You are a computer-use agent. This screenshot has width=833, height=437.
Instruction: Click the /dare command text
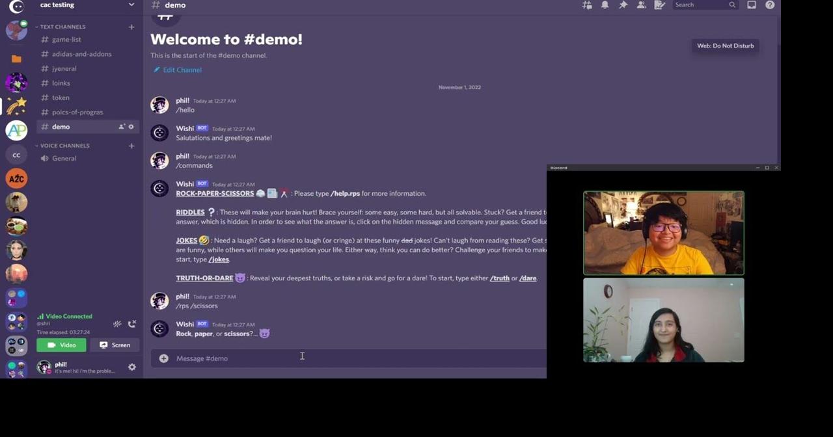[528, 278]
